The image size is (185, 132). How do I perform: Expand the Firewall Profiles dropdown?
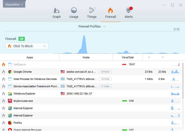point(92,26)
